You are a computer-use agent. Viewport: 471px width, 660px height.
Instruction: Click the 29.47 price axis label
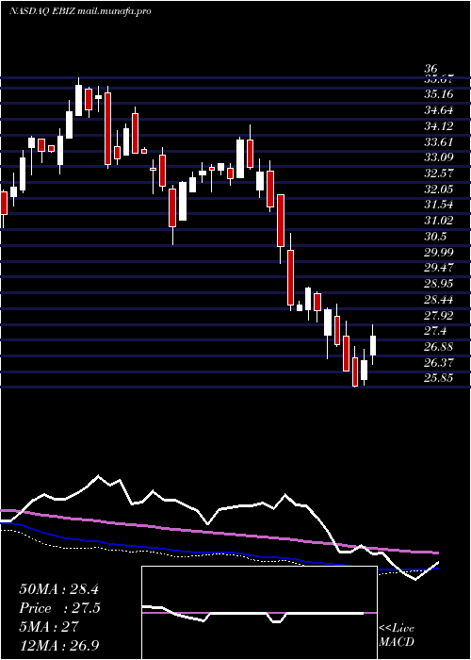click(x=439, y=268)
